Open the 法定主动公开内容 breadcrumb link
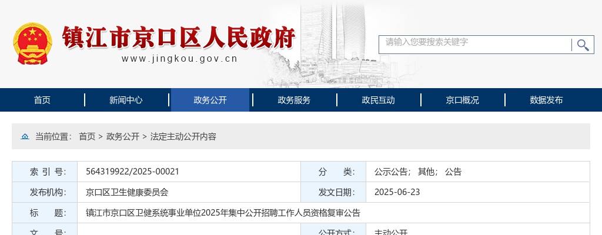Viewport: 602px width, 235px height. pos(183,136)
